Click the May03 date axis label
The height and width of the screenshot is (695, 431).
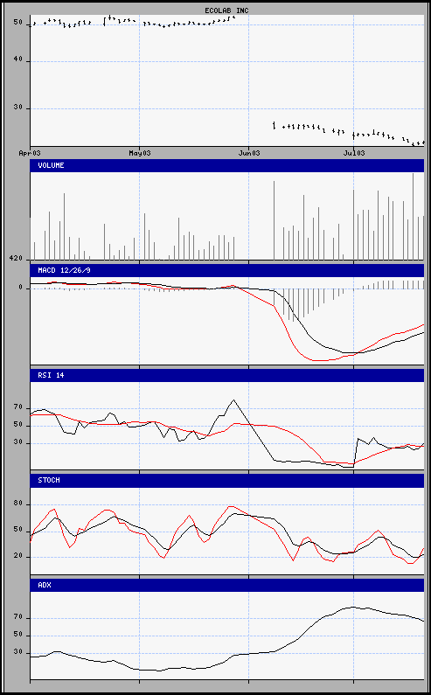pos(140,153)
